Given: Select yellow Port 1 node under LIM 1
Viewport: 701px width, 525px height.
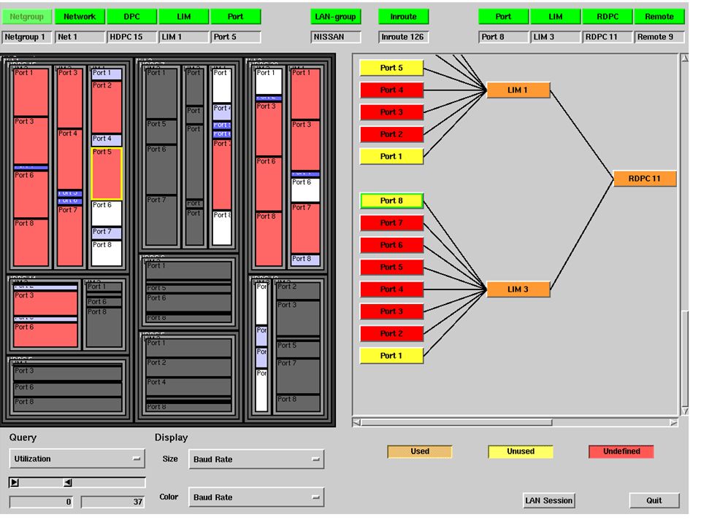Looking at the screenshot, I should [391, 157].
